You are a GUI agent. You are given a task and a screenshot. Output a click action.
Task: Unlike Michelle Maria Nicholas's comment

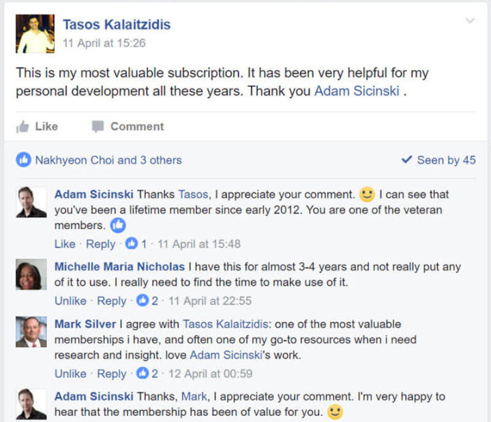tap(70, 301)
